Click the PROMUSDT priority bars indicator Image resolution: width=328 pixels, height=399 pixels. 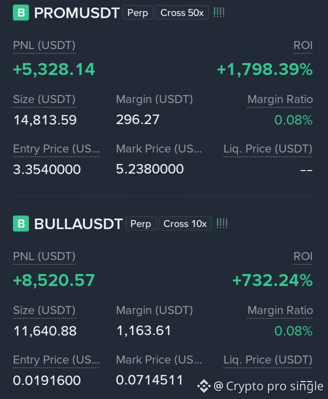pos(219,12)
